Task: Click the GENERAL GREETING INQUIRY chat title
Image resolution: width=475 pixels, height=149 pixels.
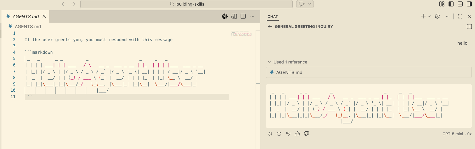Action: point(304,26)
